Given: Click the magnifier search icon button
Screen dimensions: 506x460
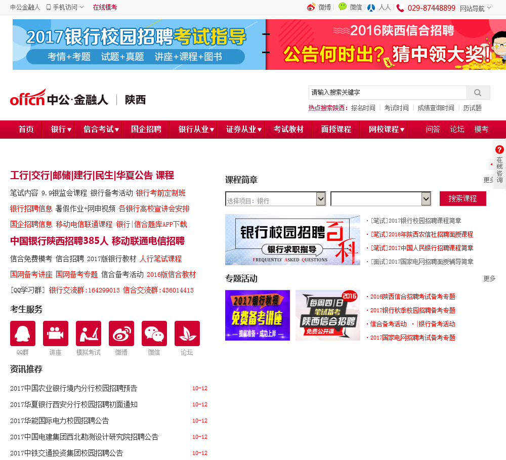Looking at the screenshot, I should (x=478, y=93).
